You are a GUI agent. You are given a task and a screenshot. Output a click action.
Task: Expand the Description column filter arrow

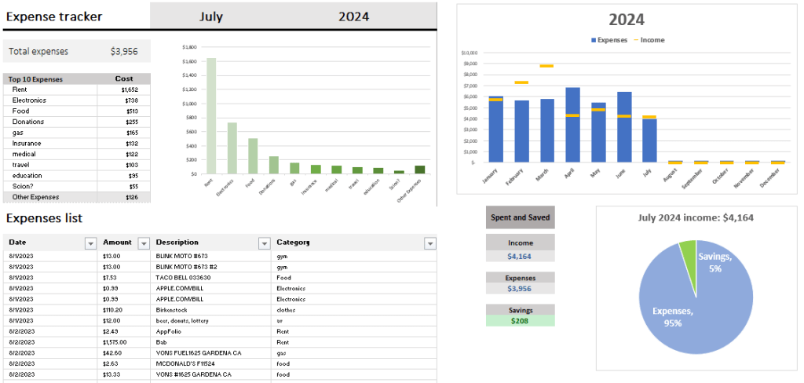pyautogui.click(x=264, y=243)
